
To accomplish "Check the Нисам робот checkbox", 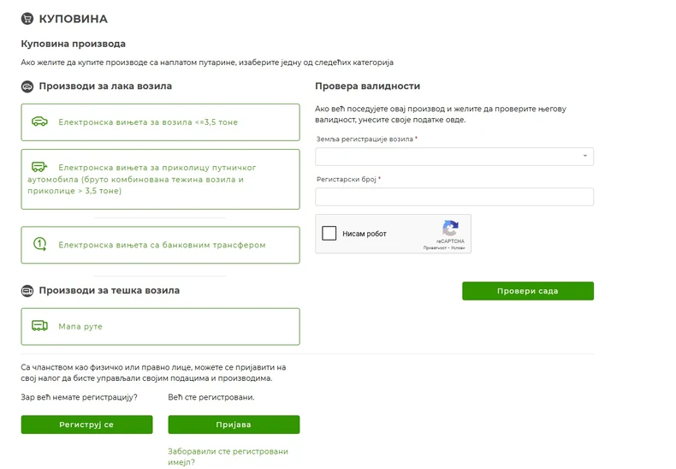I will click(x=329, y=234).
